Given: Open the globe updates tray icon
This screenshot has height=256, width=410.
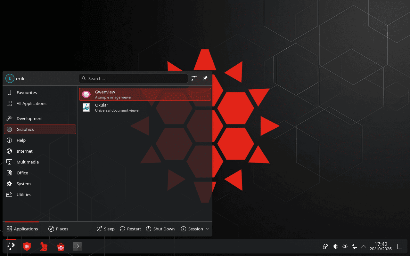Looking at the screenshot, I should 325,246.
